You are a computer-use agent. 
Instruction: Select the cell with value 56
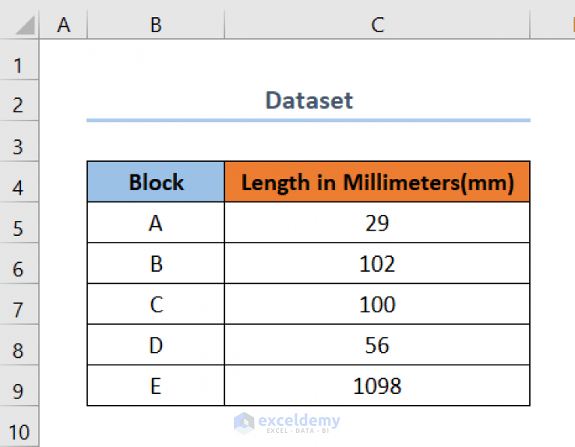(377, 345)
